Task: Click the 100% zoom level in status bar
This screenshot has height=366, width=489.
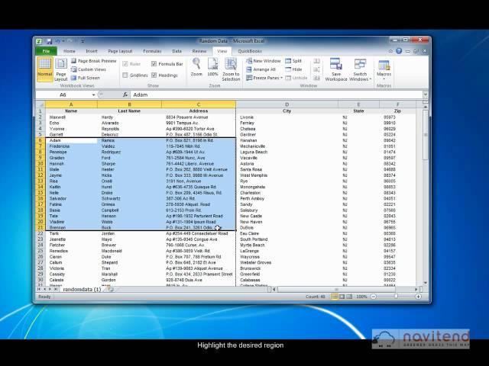Action: click(361, 297)
